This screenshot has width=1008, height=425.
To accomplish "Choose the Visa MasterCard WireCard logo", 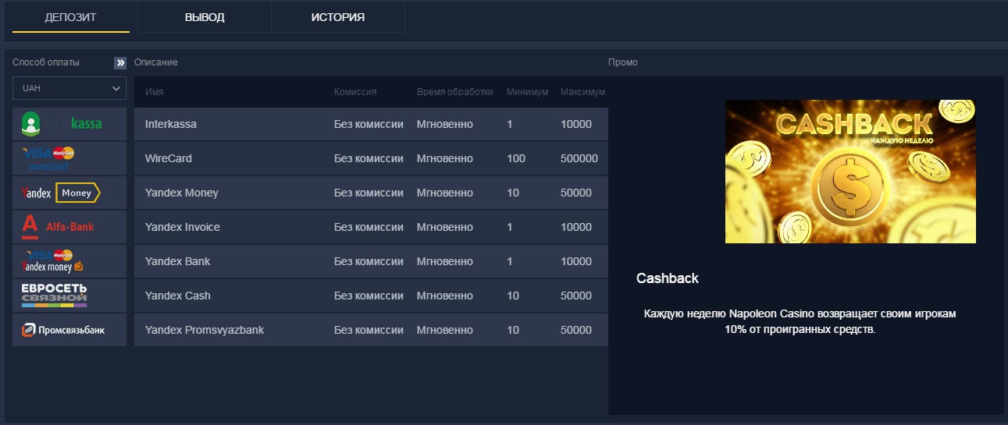I will [69, 158].
